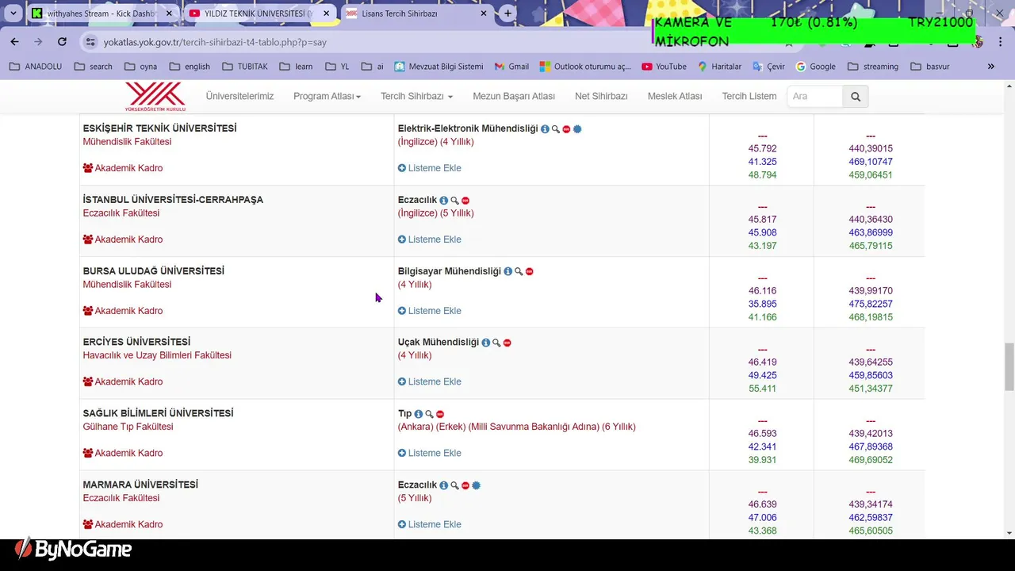Click magnifier icon beside Marmara Eczacılık
Screen dimensions: 1015x571
point(454,485)
